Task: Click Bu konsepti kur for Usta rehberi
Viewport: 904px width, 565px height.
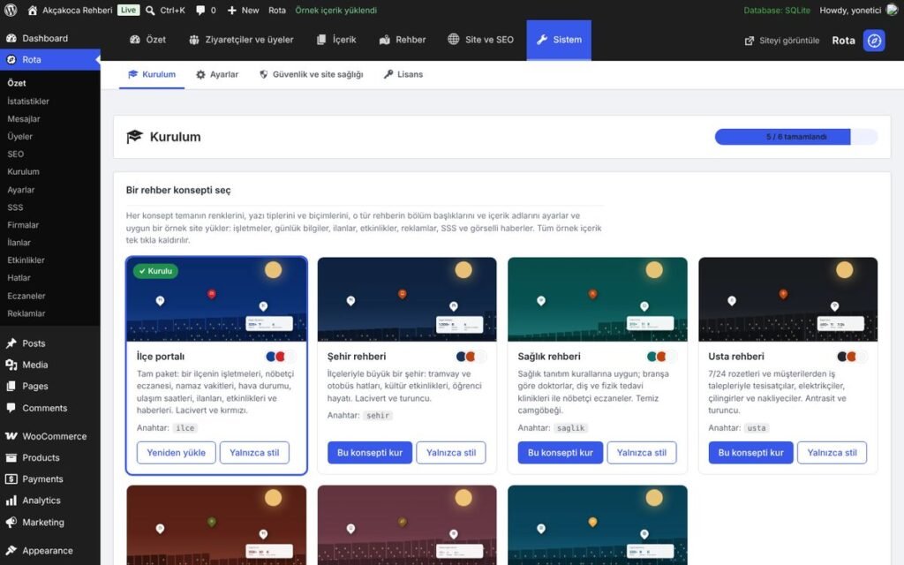Action: click(750, 453)
